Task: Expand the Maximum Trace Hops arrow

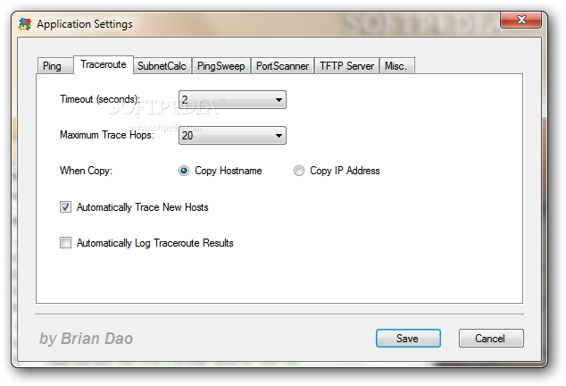Action: click(x=279, y=136)
